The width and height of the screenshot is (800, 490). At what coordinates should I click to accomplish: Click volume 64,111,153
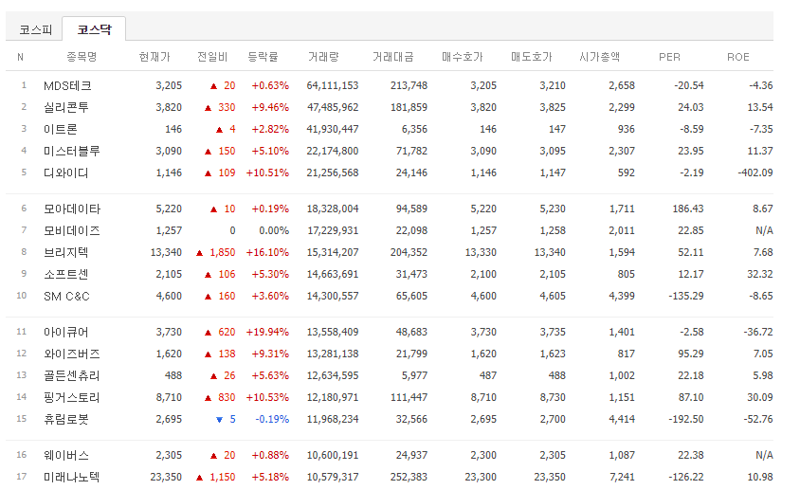[x=333, y=85]
